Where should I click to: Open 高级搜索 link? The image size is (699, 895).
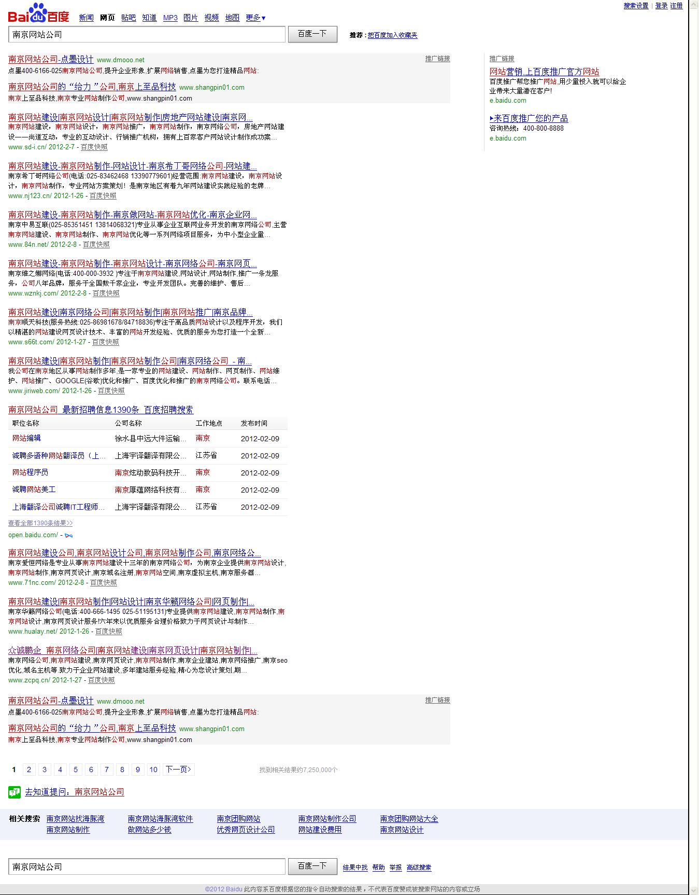419,868
